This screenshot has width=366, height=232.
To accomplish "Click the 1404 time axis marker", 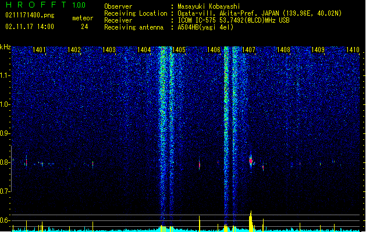I will (144, 50).
